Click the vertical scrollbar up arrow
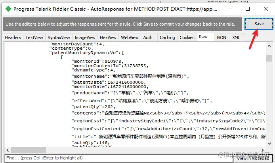Screen dimensions: 275x163 (269, 46)
